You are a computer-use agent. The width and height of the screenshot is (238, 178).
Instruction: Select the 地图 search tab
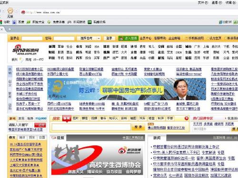tap(133, 118)
